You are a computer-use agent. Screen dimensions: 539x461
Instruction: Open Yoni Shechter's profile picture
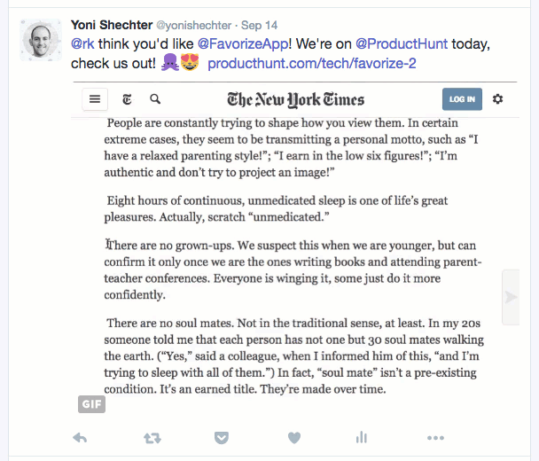click(x=41, y=40)
